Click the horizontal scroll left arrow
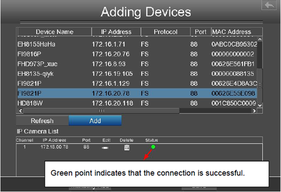 pyautogui.click(x=21, y=111)
